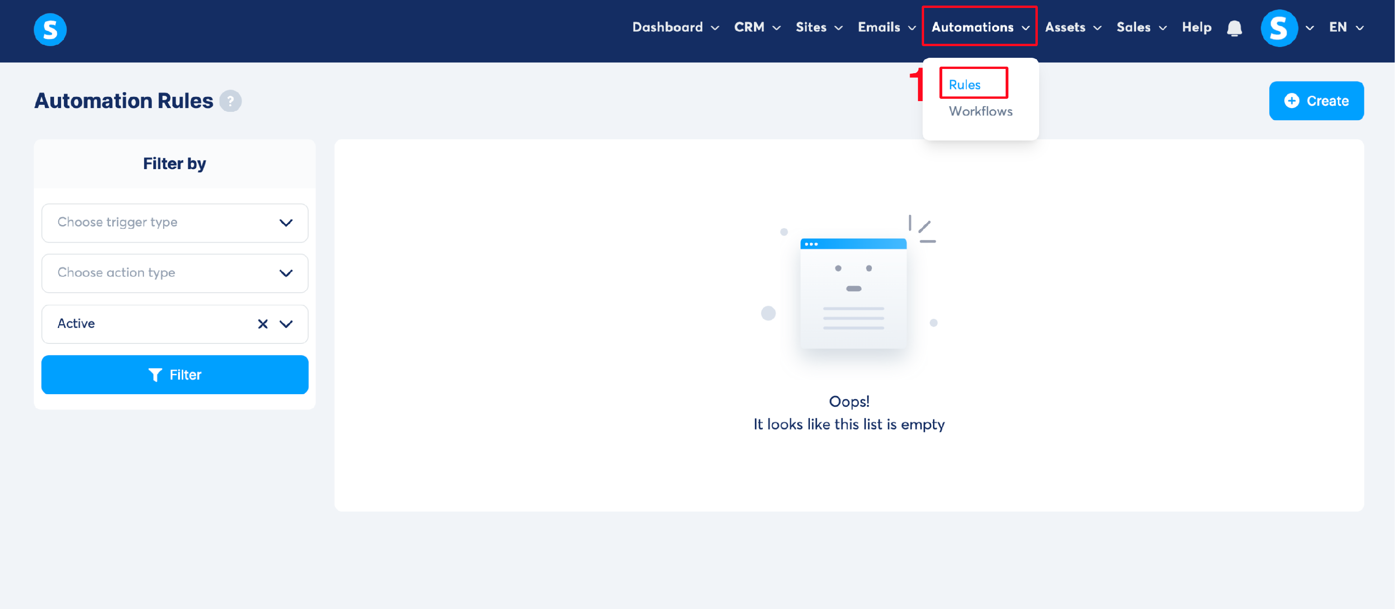This screenshot has width=1398, height=609.
Task: Click the blue Filter button
Action: click(x=175, y=376)
